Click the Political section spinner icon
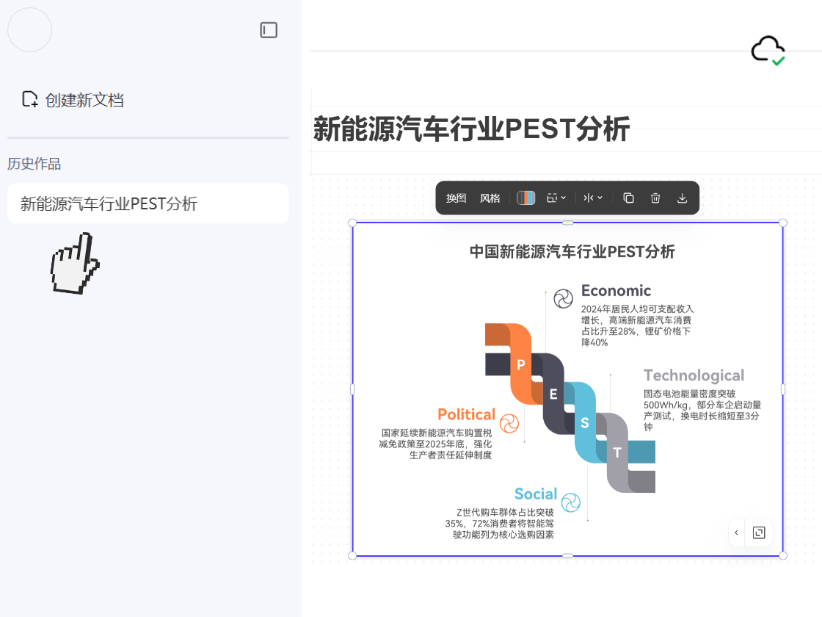 click(x=509, y=422)
